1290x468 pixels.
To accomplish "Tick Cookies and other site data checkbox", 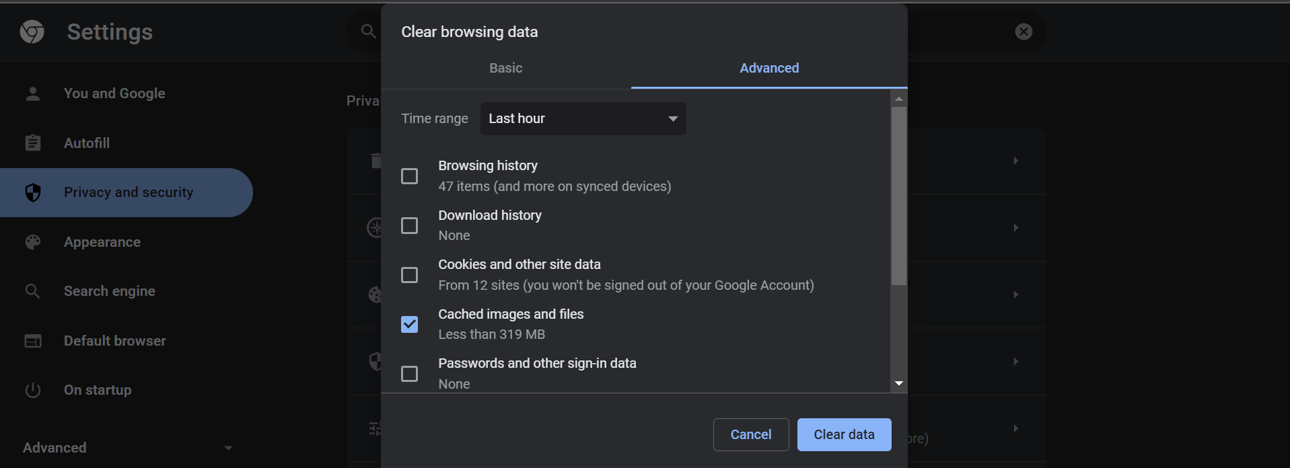I will point(409,275).
